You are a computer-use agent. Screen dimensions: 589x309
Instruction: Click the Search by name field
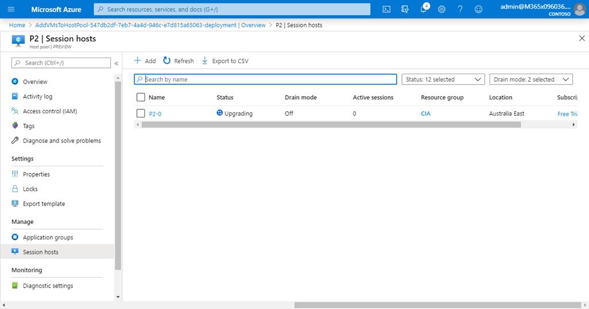coord(265,79)
